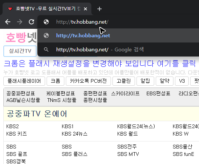Open KBS 키즈 channel
Viewport: 199px width, 164px height.
pos(17,134)
